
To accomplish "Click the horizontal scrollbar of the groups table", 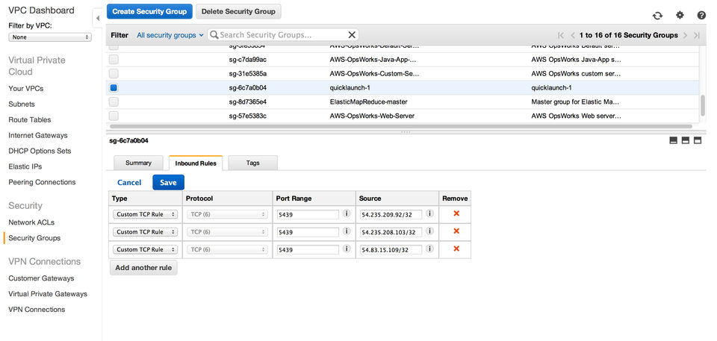I will pos(401,126).
